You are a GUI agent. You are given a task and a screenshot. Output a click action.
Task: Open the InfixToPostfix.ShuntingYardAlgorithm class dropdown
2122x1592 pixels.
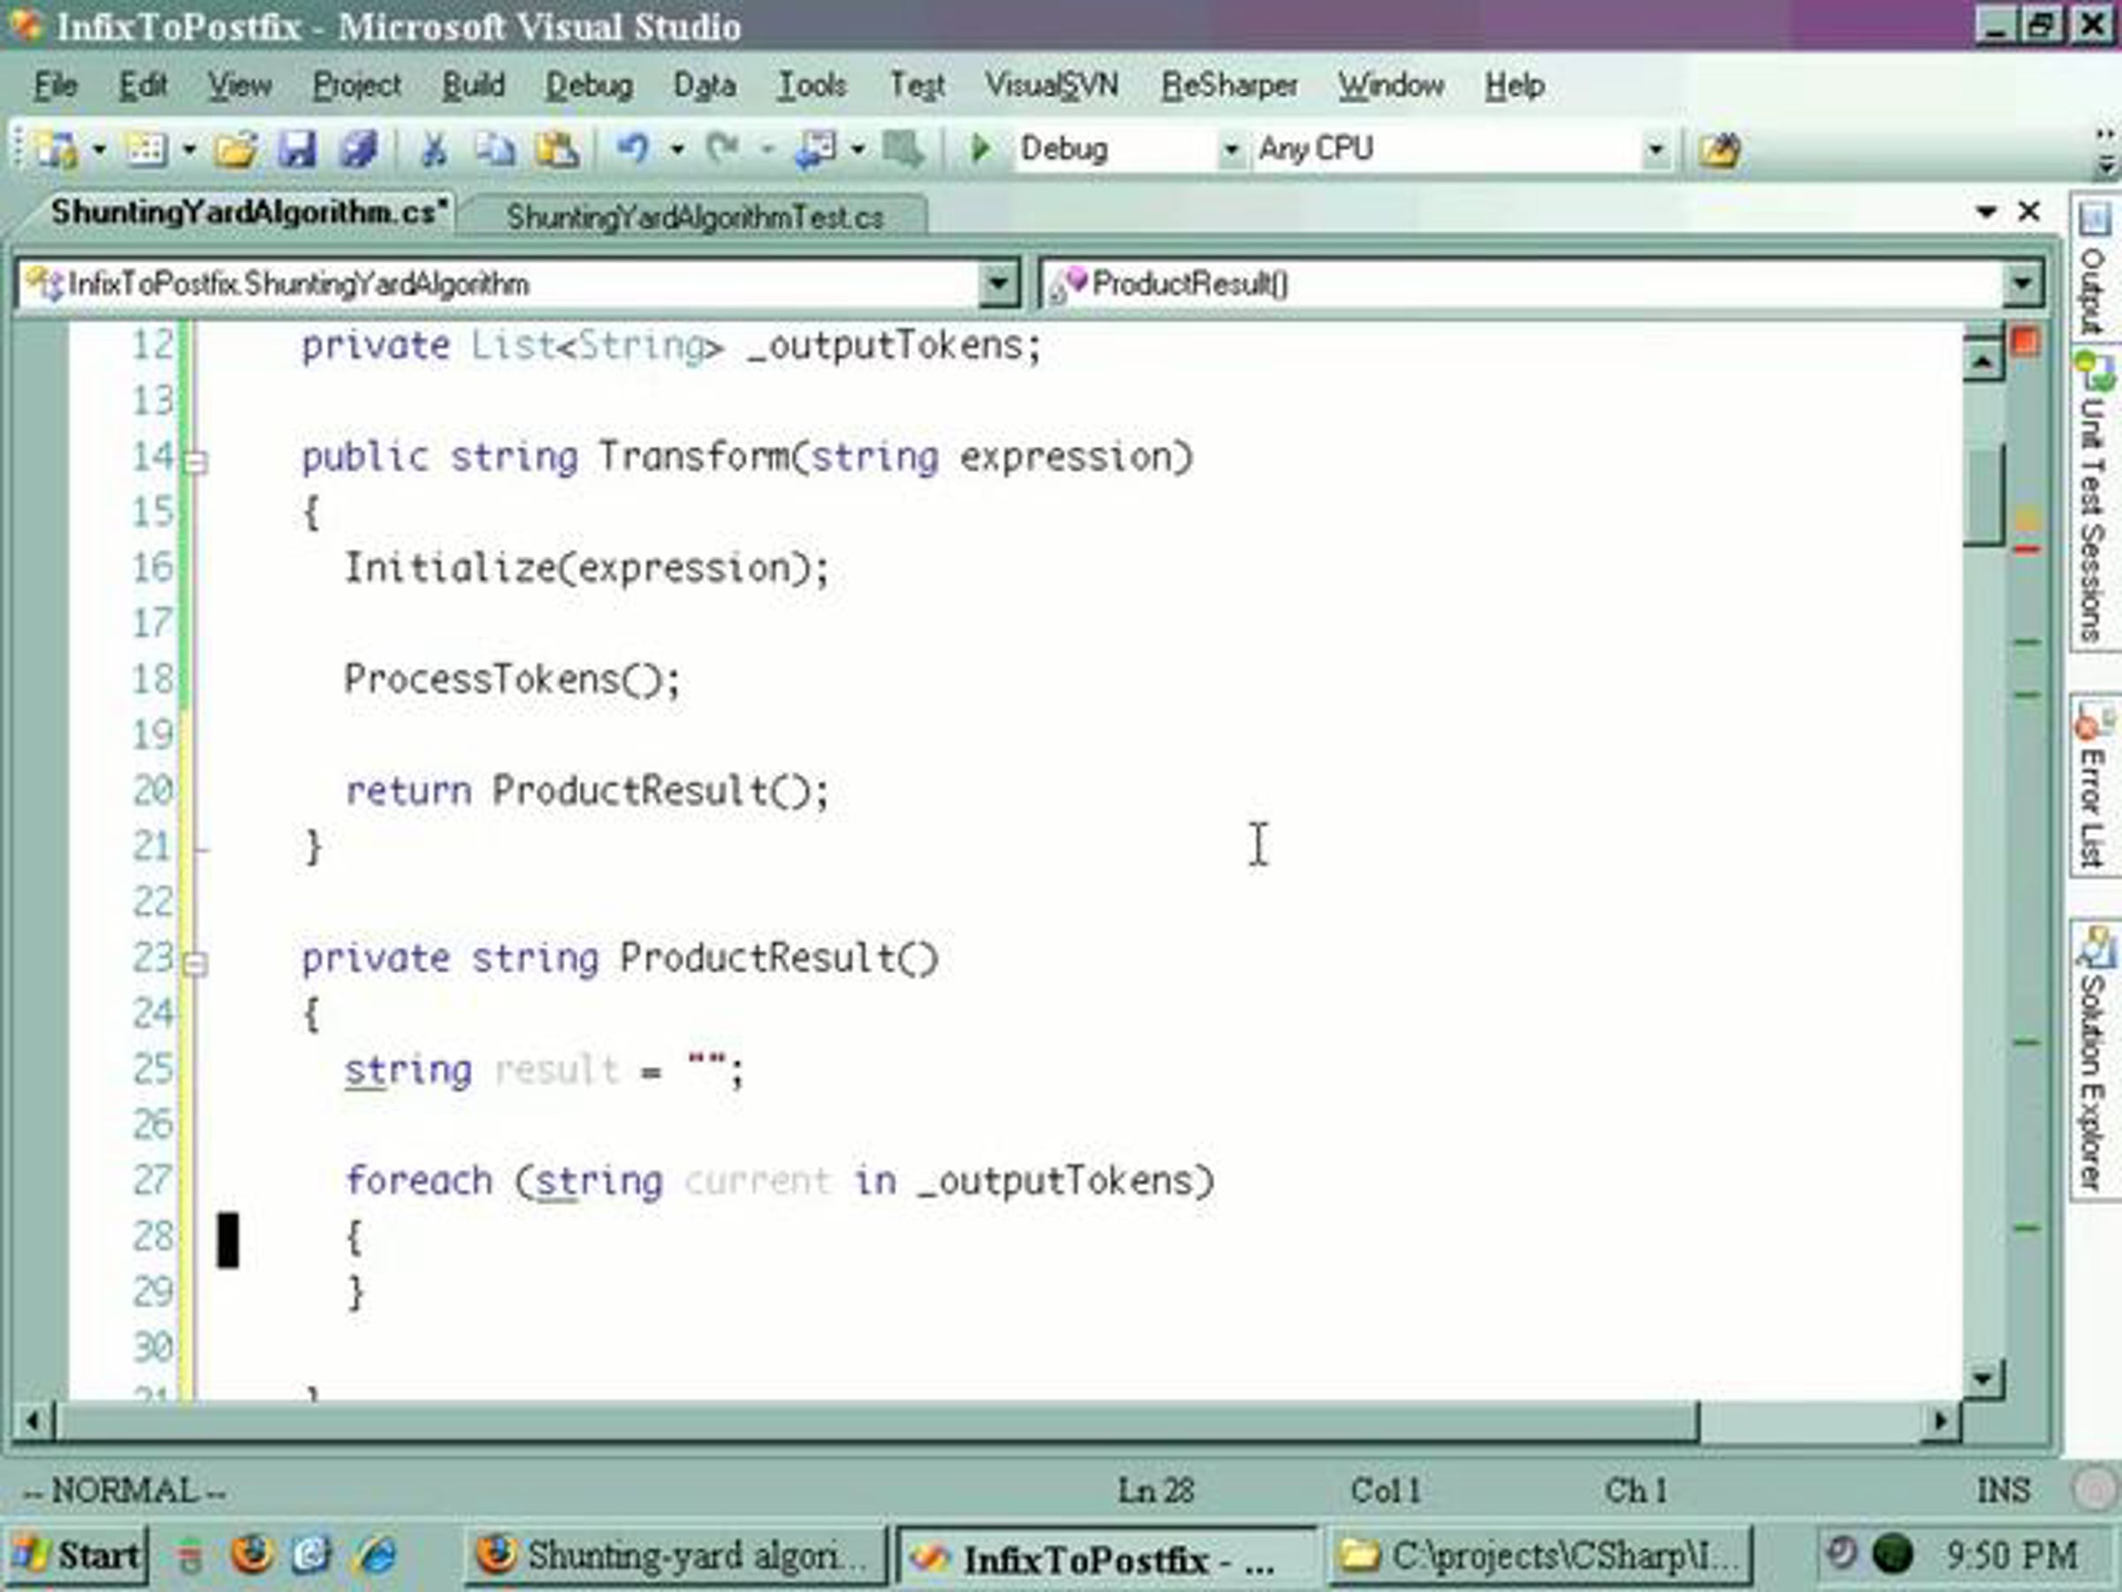coord(997,284)
